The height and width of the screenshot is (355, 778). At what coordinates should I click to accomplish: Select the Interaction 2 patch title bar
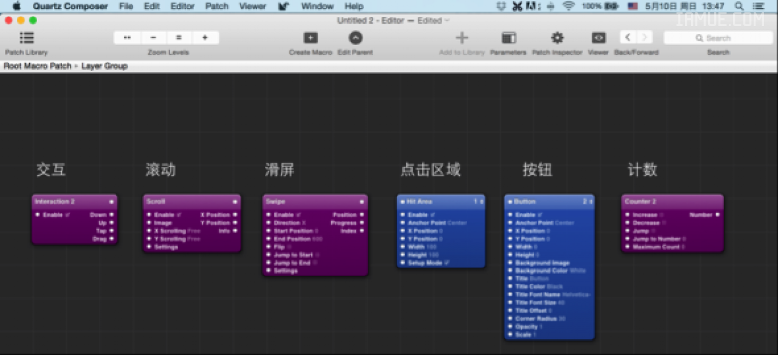(x=74, y=201)
